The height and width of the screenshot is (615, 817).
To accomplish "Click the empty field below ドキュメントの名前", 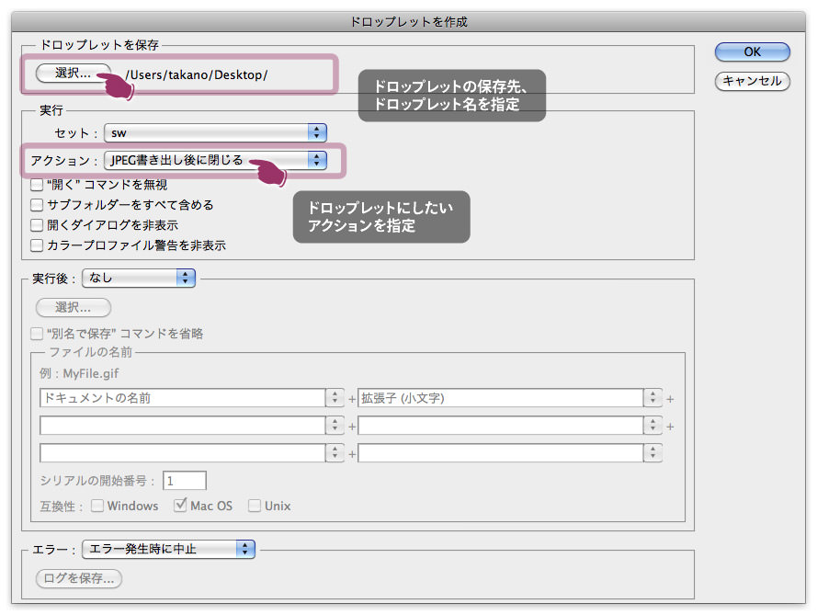I will 182,426.
